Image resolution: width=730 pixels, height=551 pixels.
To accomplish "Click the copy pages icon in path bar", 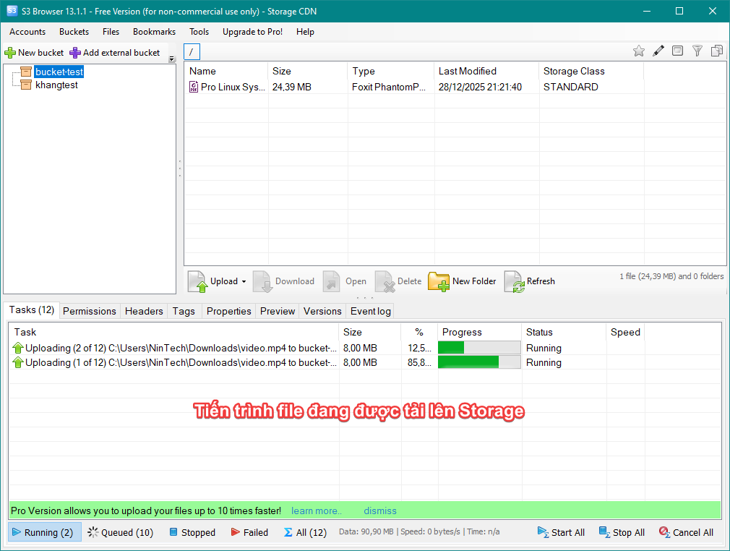I will pyautogui.click(x=717, y=51).
